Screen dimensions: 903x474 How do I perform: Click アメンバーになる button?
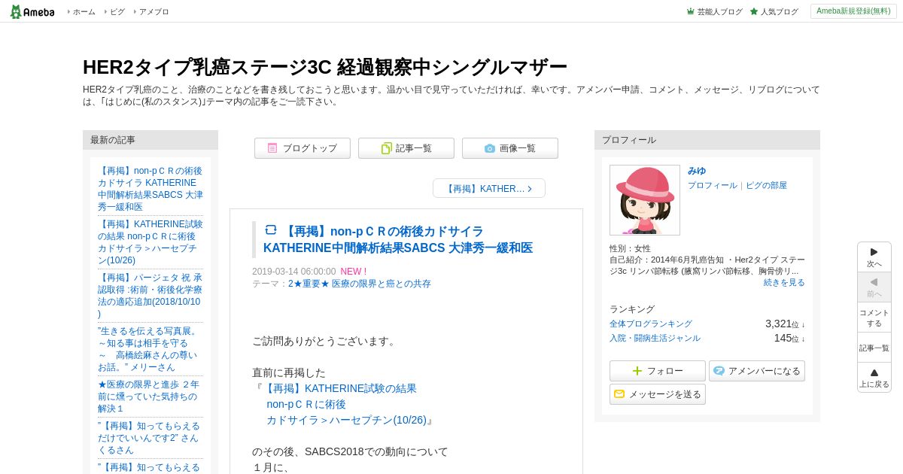[757, 371]
